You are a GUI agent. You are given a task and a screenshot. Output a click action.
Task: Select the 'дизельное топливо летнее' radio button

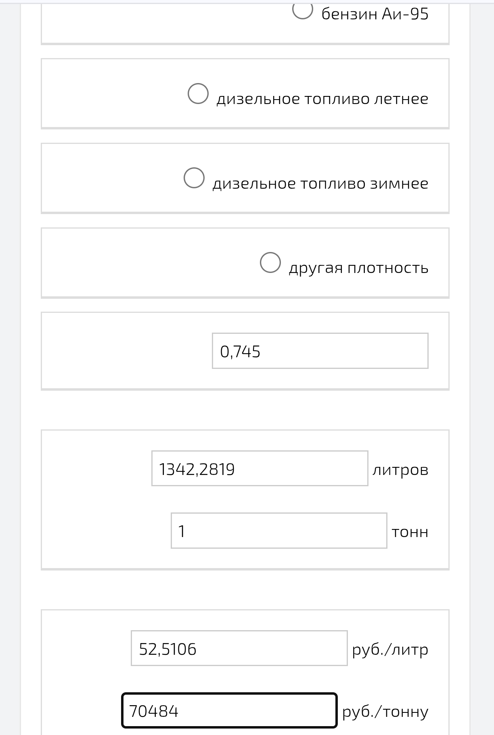click(198, 94)
